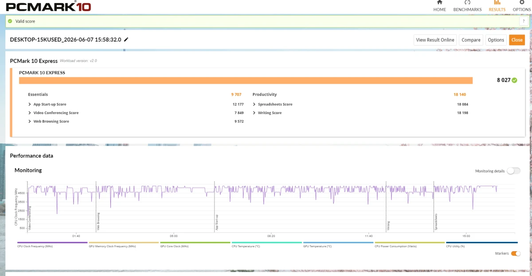This screenshot has height=276, width=532.
Task: Click the Writing marker on chart
Action: click(388, 226)
